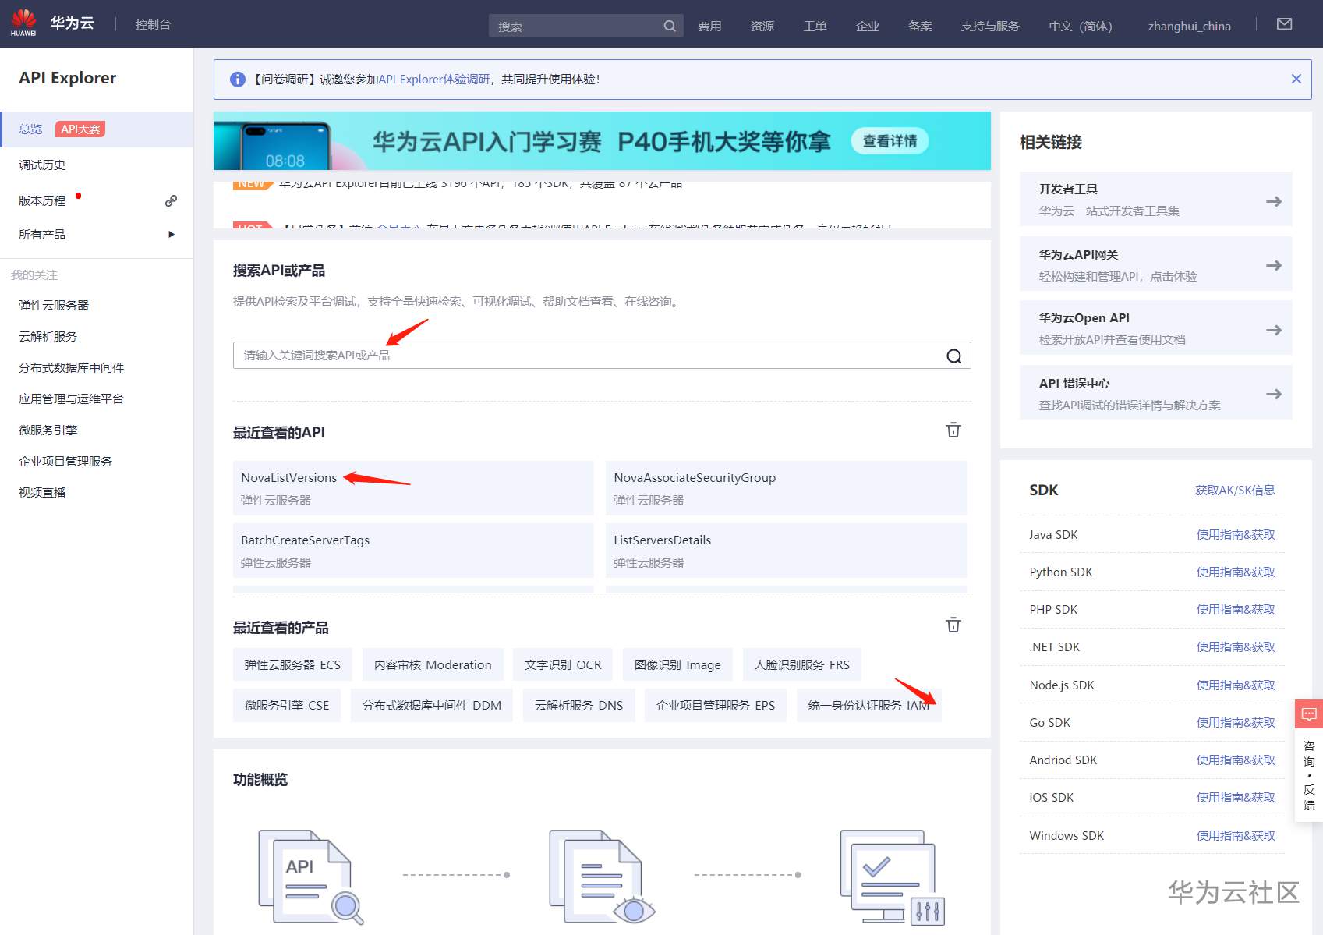
Task: Select the 人脸识别服务 FRS product tag
Action: pos(801,664)
